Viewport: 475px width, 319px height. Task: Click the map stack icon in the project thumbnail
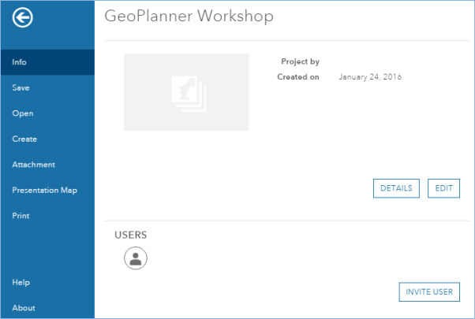[189, 94]
